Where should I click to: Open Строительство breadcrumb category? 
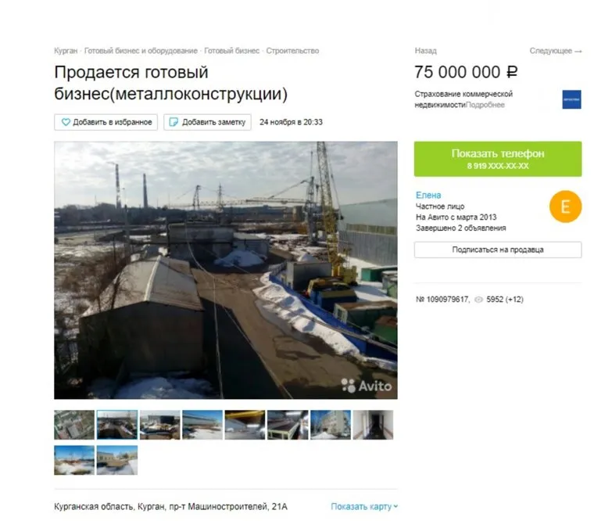(x=292, y=51)
